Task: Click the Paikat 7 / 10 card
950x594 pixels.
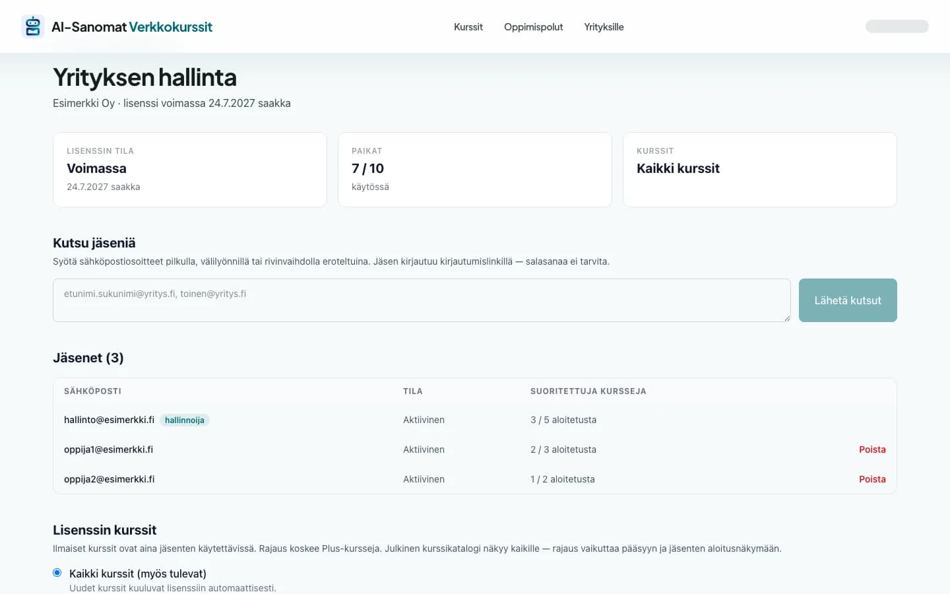Action: [x=475, y=170]
